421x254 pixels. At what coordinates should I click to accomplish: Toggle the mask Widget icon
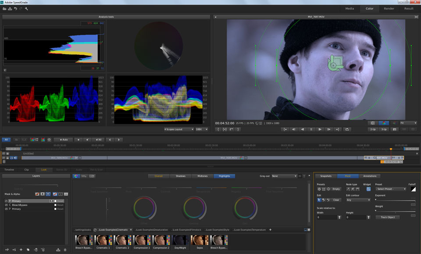tap(368, 189)
